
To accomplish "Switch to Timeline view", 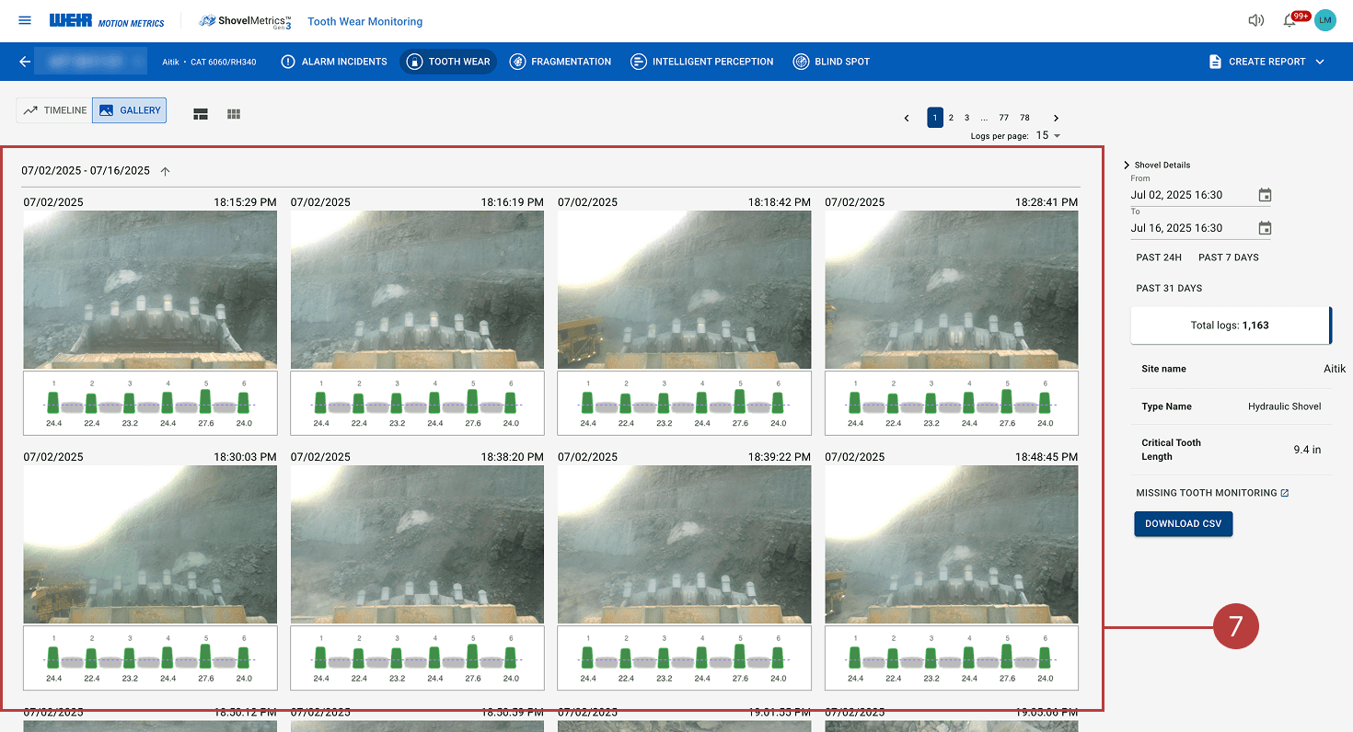I will [x=54, y=110].
